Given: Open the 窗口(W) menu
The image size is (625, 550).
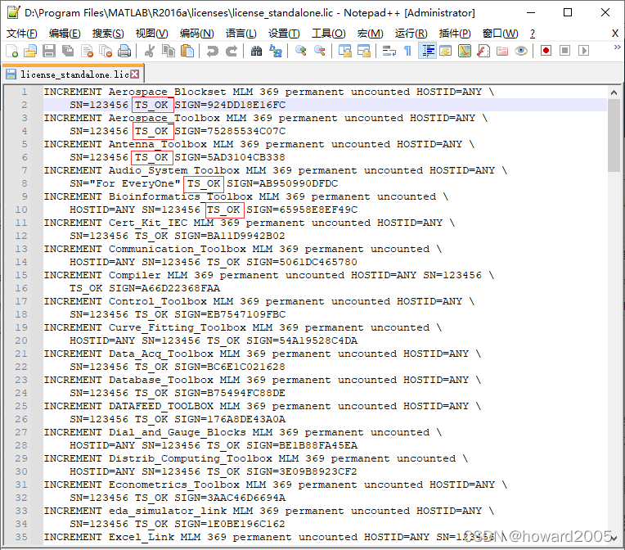Looking at the screenshot, I should 500,33.
